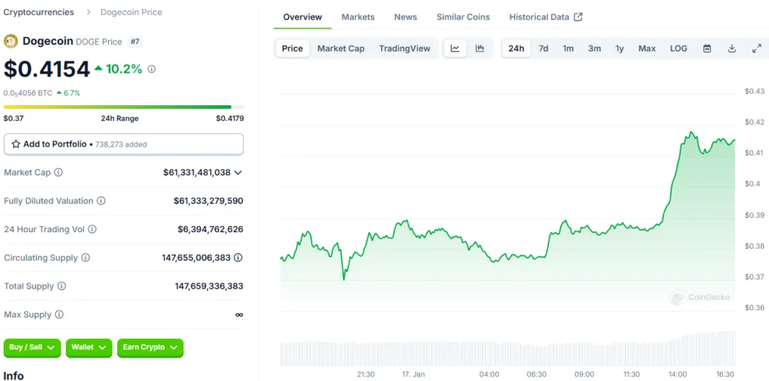This screenshot has height=381, width=769.
Task: Click the 24h Range progress bar
Action: coord(124,107)
